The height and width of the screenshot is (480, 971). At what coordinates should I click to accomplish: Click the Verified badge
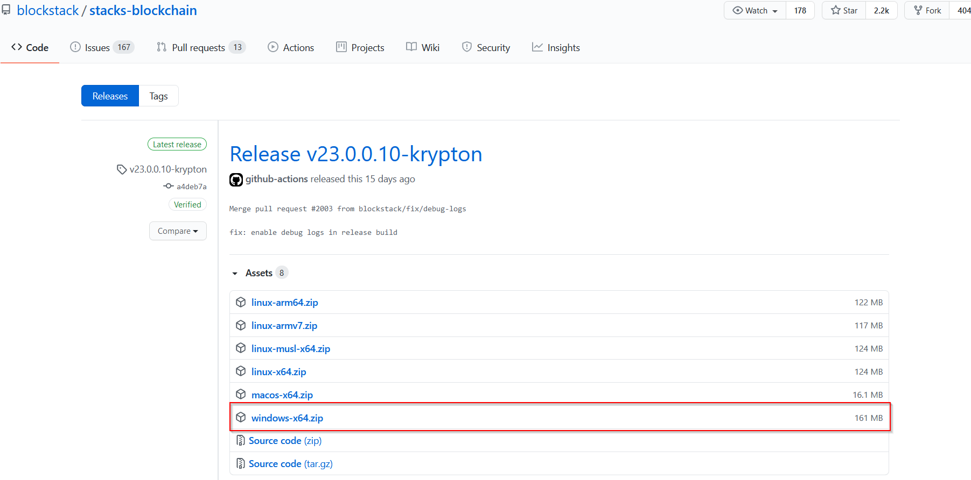pos(187,204)
